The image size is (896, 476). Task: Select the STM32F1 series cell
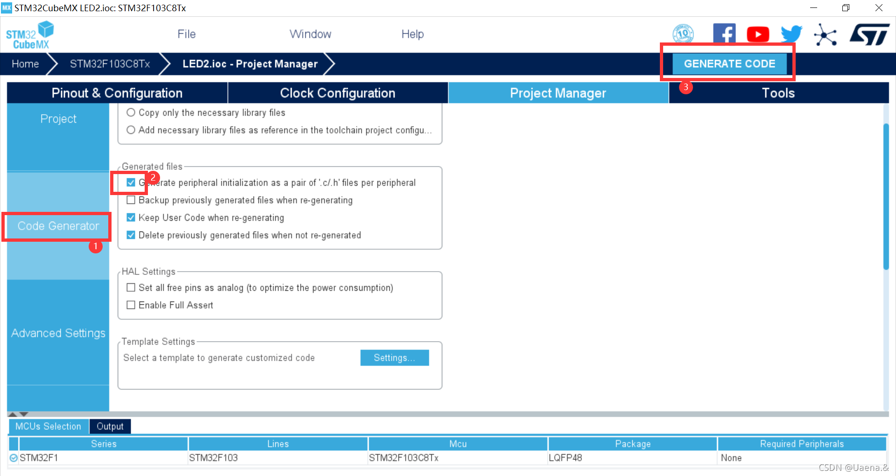(x=103, y=458)
